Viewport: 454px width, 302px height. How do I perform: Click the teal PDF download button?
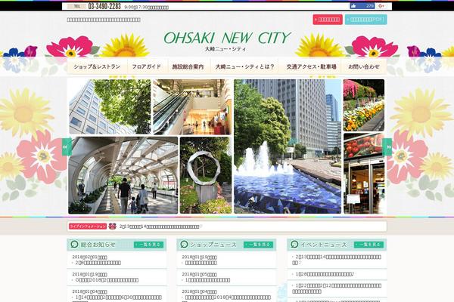(x=366, y=20)
